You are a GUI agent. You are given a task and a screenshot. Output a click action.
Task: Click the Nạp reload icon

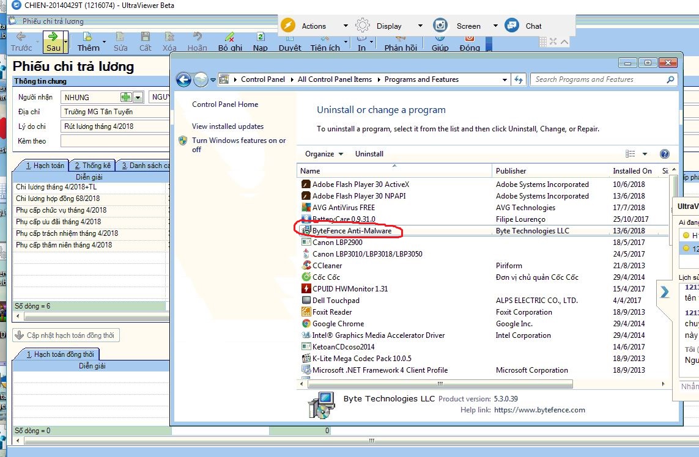click(x=261, y=37)
